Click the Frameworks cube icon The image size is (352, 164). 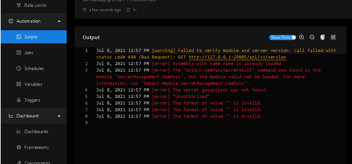tap(19, 147)
